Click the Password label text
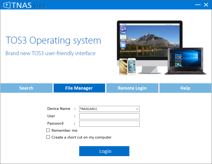This screenshot has width=212, height=164. coord(55,123)
